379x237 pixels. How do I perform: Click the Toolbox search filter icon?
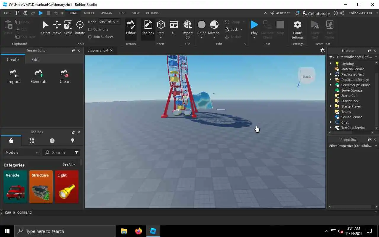77,152
